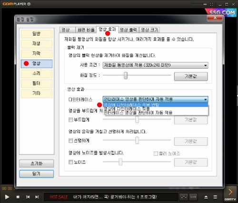The height and width of the screenshot is (203, 238).
Task: Click the SUB subtitle button near ticker
Action: (193, 197)
